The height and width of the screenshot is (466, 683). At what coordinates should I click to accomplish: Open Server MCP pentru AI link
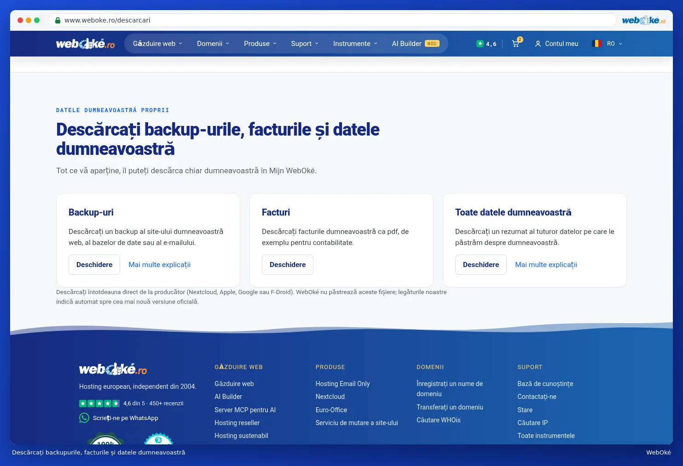[245, 410]
